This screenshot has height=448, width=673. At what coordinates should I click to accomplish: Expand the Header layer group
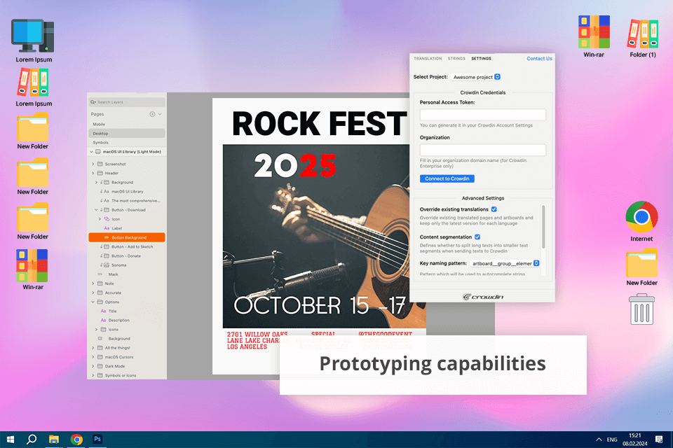(93, 173)
